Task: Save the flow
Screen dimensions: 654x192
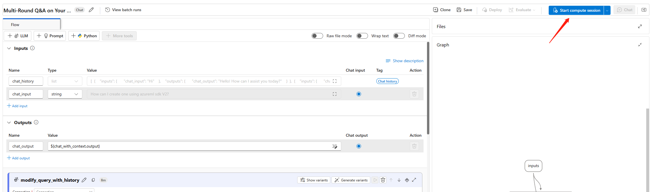Action: click(464, 10)
